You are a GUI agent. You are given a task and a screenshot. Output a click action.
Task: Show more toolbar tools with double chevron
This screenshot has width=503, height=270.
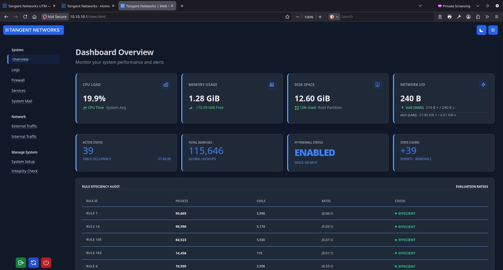(487, 17)
